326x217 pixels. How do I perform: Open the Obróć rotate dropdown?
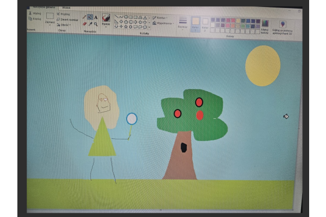click(x=66, y=25)
